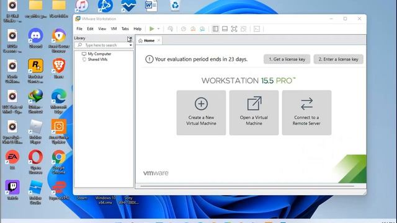Image resolution: width=397 pixels, height=223 pixels.
Task: Open the dropdown arrow beside the power button
Action: point(159,29)
